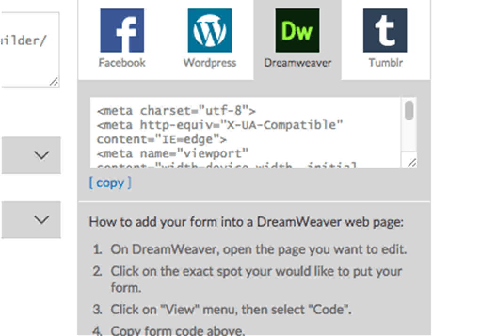Click step 'Click on "View" menu, then select "Code".'

pos(231,309)
